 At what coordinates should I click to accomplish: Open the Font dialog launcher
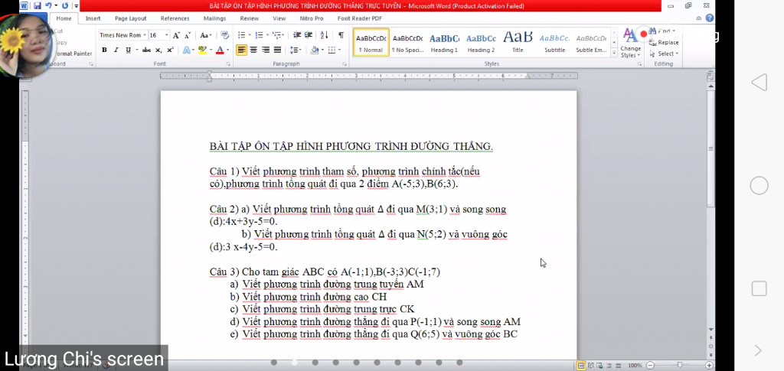pos(228,64)
